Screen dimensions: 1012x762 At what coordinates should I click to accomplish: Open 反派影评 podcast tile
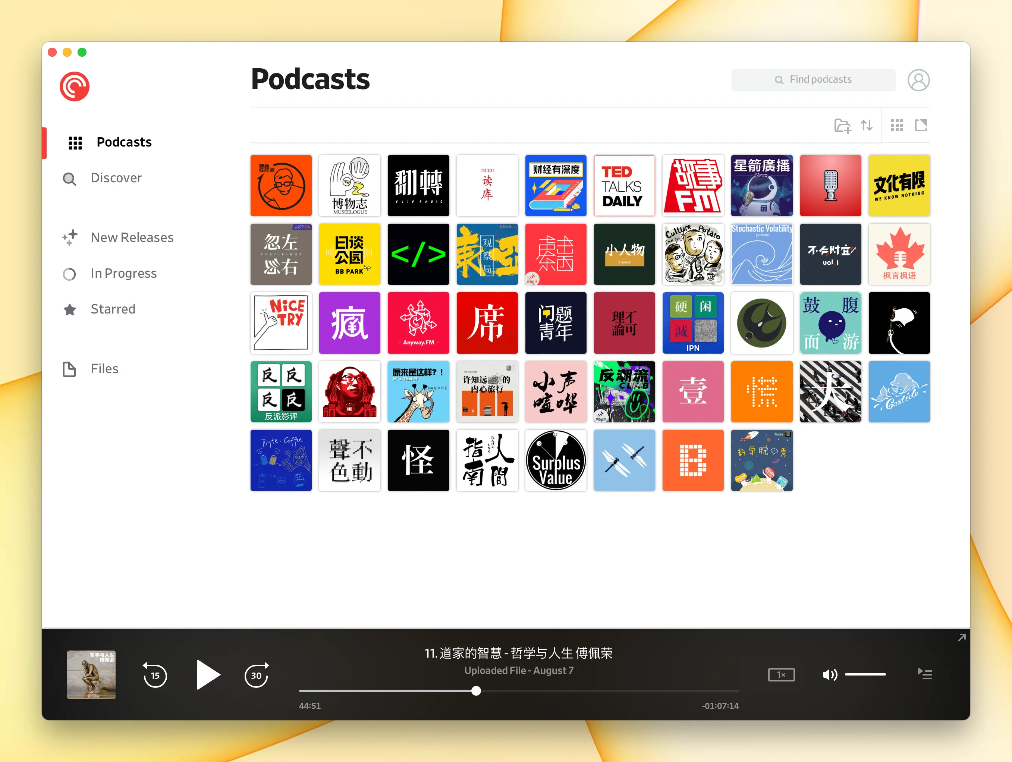281,391
